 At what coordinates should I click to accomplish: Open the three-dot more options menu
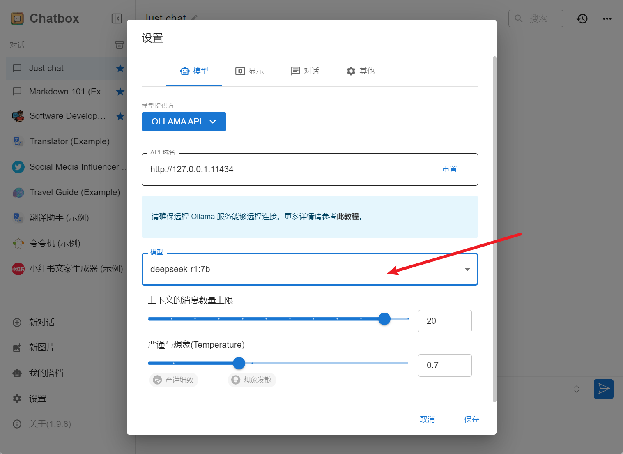(x=607, y=18)
